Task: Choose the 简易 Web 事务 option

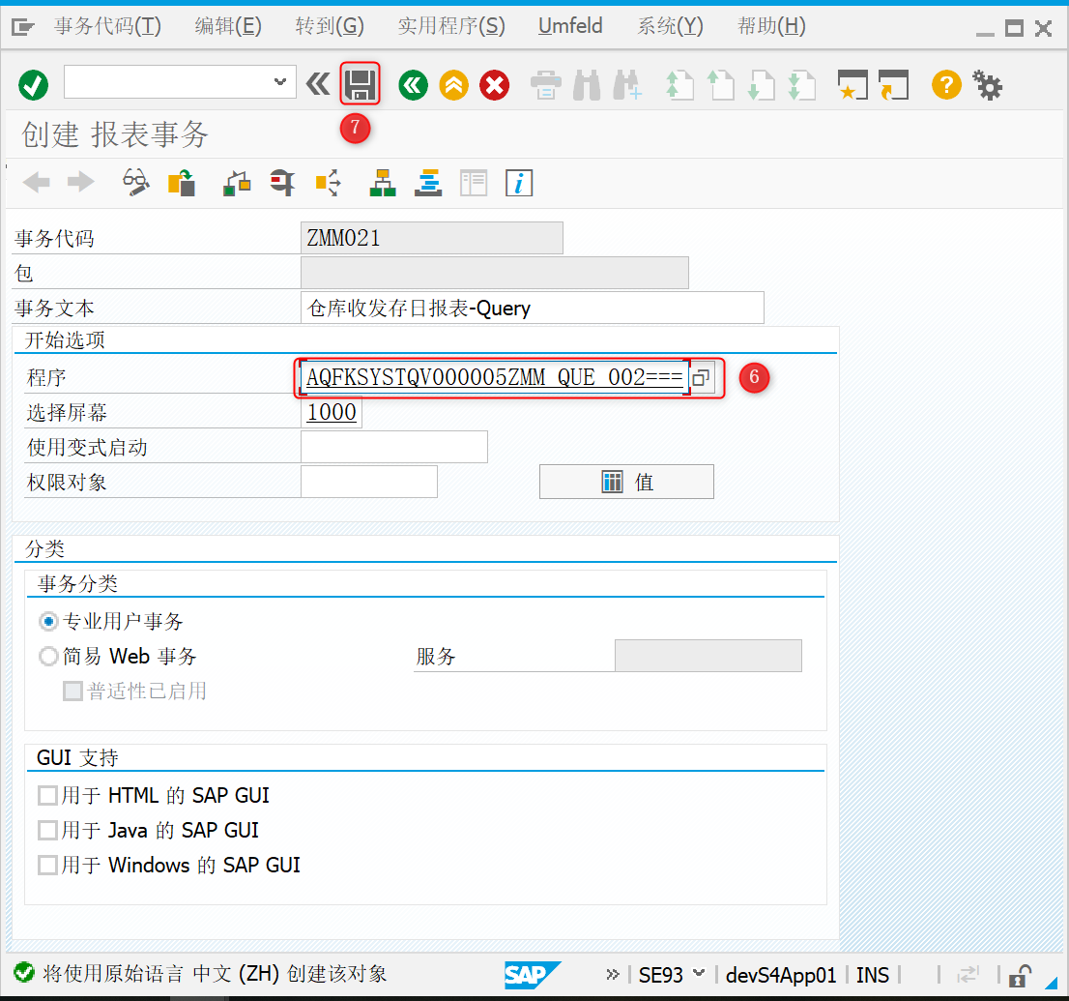Action: pyautogui.click(x=48, y=656)
